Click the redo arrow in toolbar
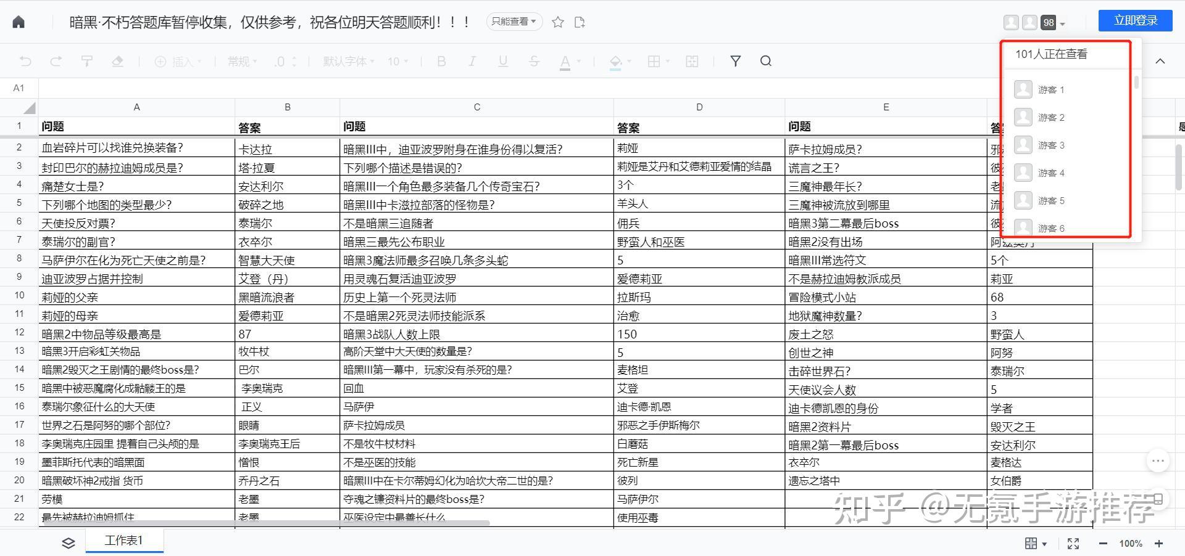 [x=56, y=61]
